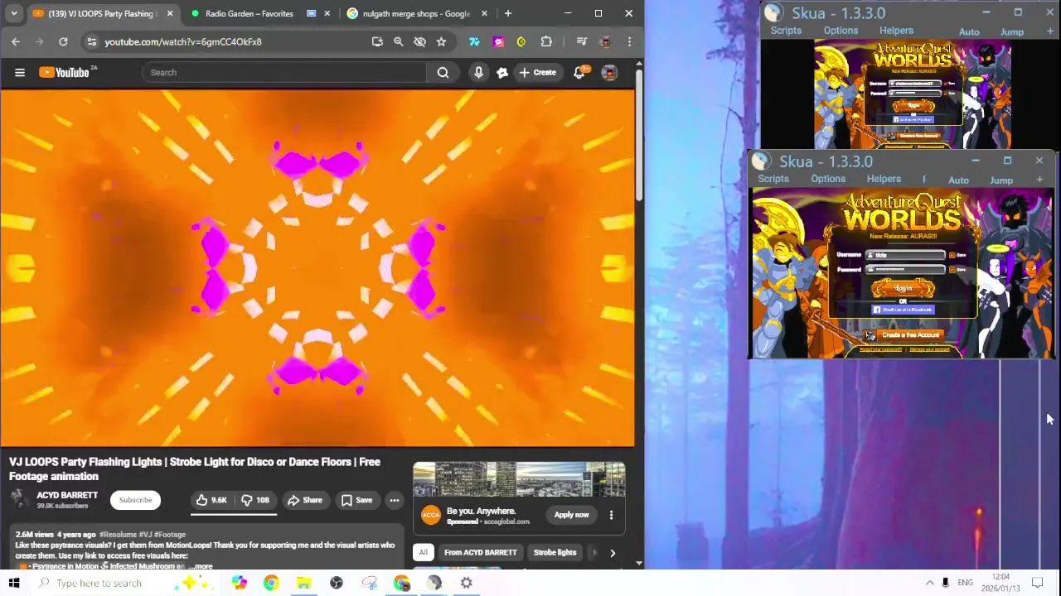
Task: Click Apply now on sponsored ad
Action: (x=572, y=515)
